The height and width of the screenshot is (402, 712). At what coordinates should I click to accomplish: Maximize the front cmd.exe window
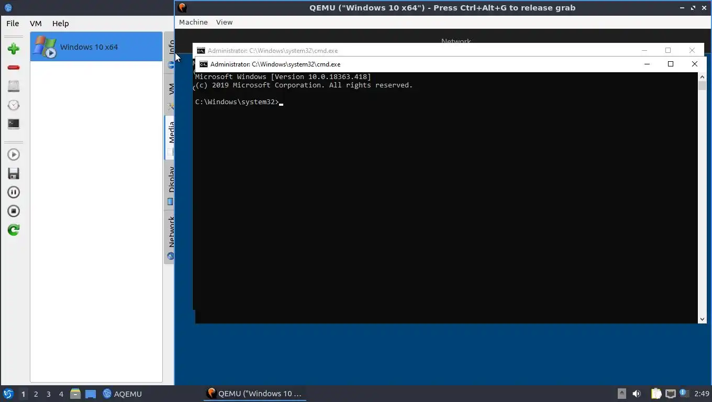pyautogui.click(x=671, y=64)
